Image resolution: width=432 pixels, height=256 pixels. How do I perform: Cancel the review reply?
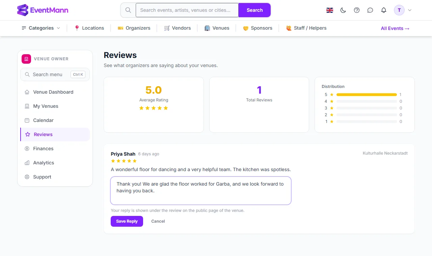pyautogui.click(x=158, y=221)
